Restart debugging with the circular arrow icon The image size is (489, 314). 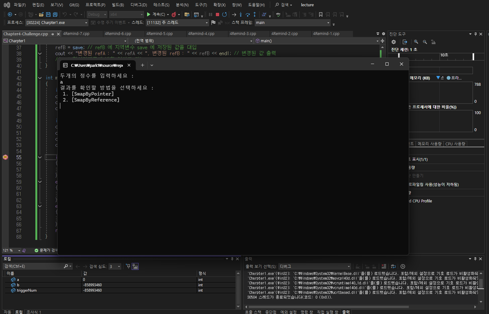(224, 15)
